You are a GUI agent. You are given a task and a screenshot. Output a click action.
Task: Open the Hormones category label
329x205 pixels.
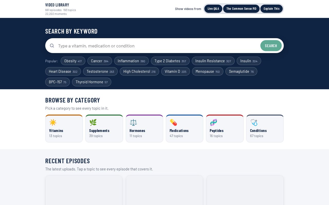pyautogui.click(x=137, y=130)
